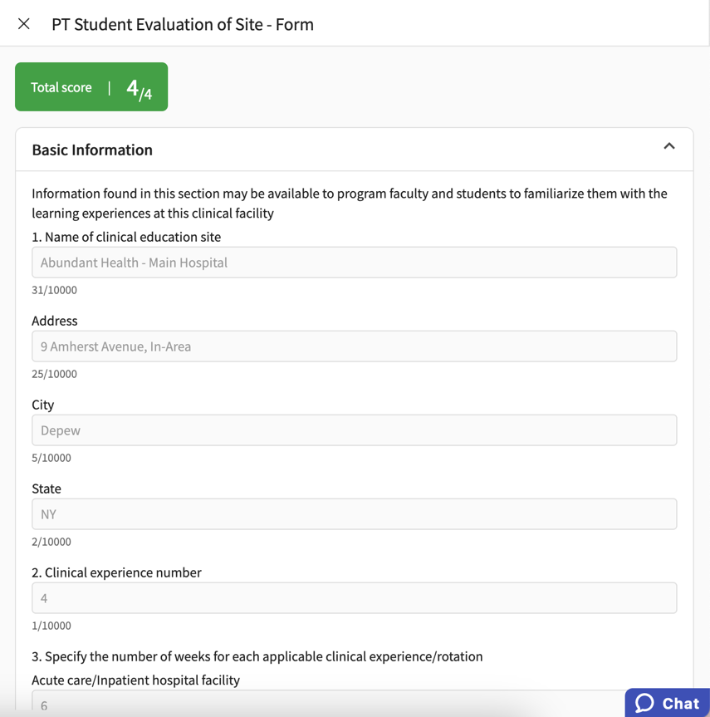Open the Chat support widget
This screenshot has height=717, width=710.
666,703
